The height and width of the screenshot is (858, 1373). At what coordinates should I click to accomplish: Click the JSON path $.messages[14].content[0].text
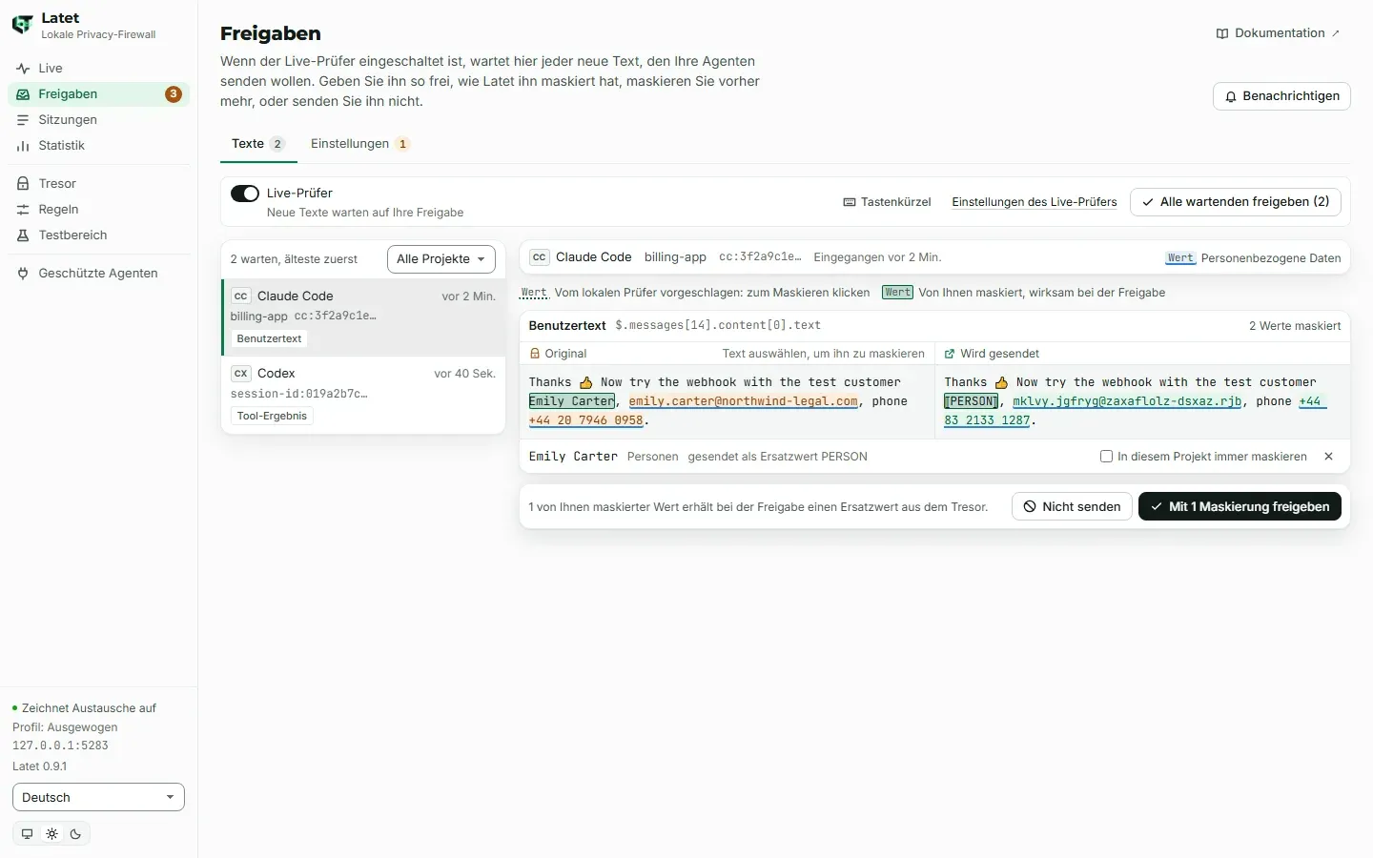click(x=718, y=326)
